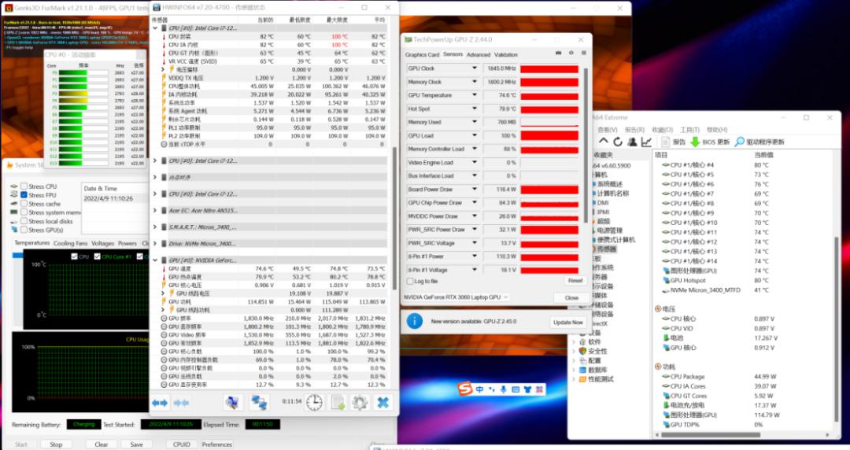Click the green BIOS 更新 arrow icon
This screenshot has height=450, width=850.
(x=695, y=142)
